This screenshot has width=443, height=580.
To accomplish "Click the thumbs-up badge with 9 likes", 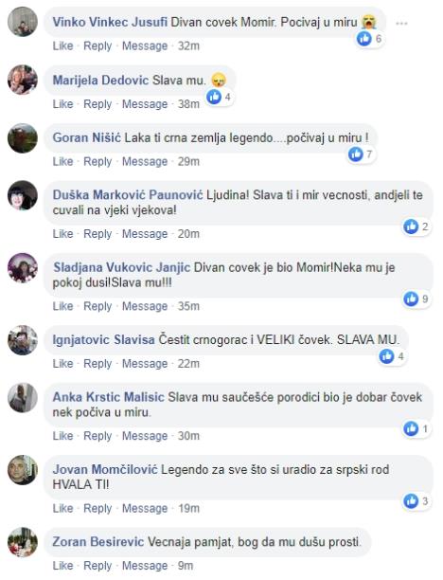I will click(416, 299).
